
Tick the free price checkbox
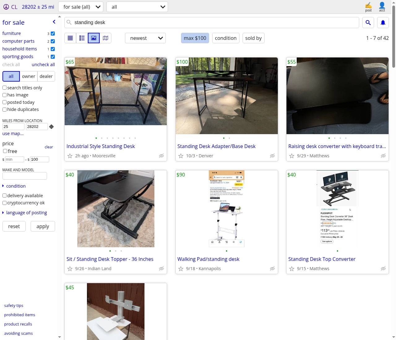[x=5, y=151]
